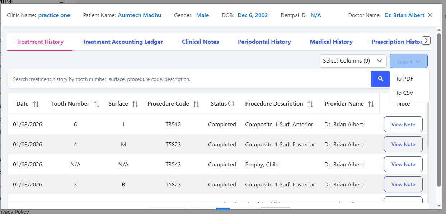Switch to Treatment Accounting Ledger tab
This screenshot has width=446, height=214.
click(x=123, y=42)
